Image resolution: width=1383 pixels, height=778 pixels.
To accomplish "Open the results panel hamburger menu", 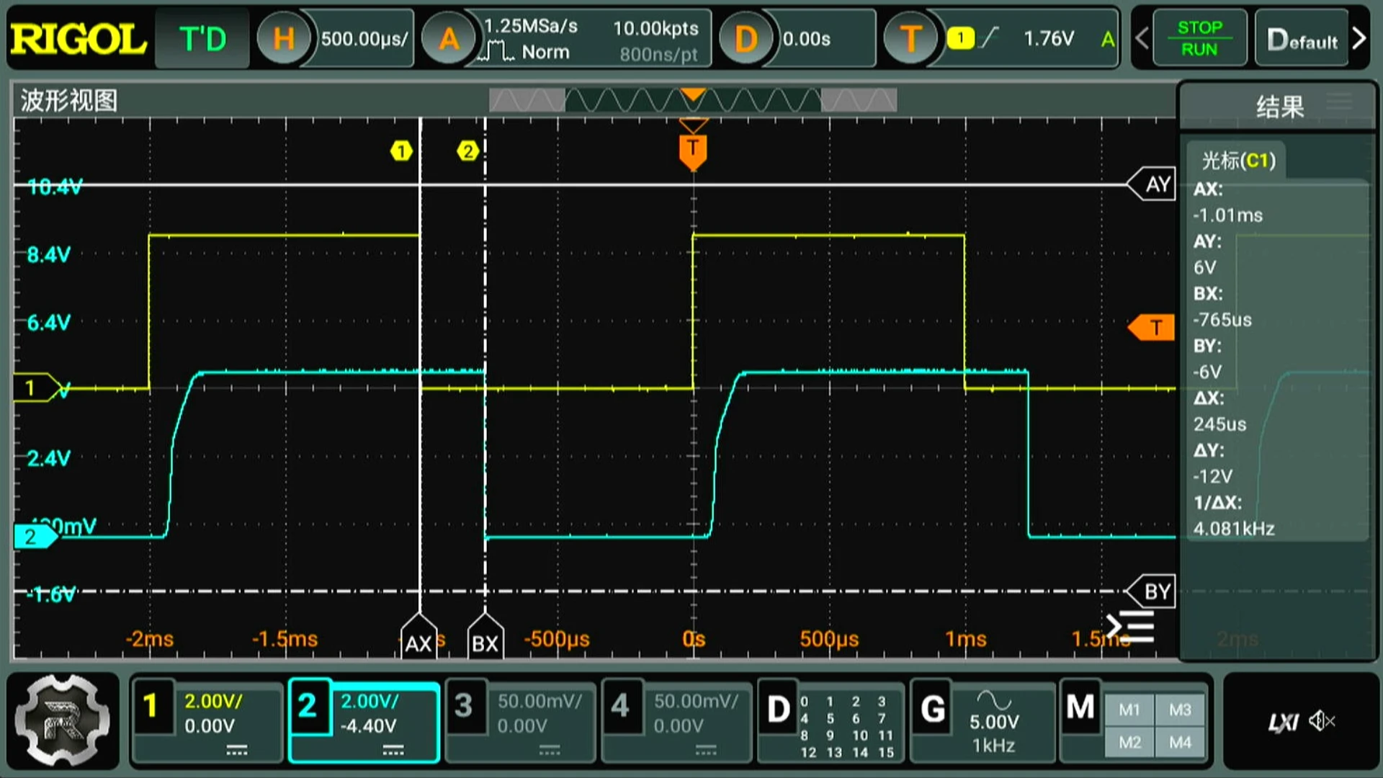I will [1341, 102].
